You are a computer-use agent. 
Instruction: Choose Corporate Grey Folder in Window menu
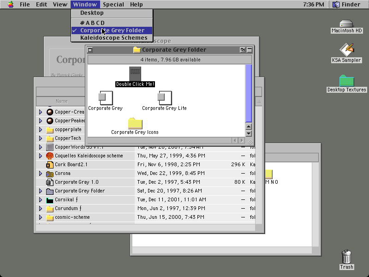(x=112, y=30)
